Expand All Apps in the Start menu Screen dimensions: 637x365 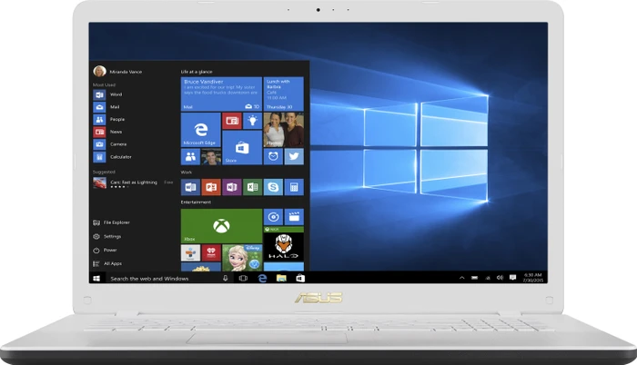coord(107,263)
